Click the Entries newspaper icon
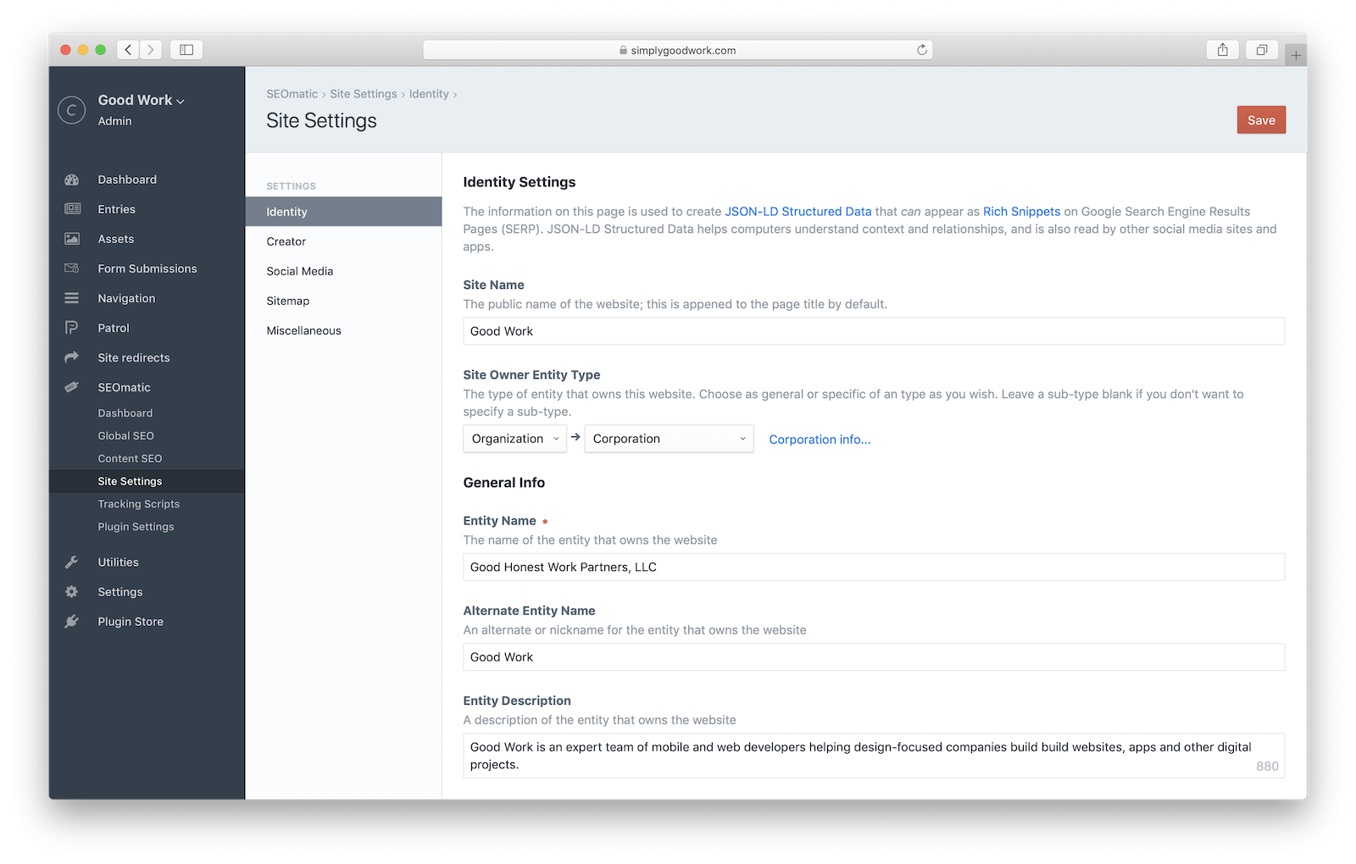Viewport: 1356px width, 864px height. tap(72, 209)
